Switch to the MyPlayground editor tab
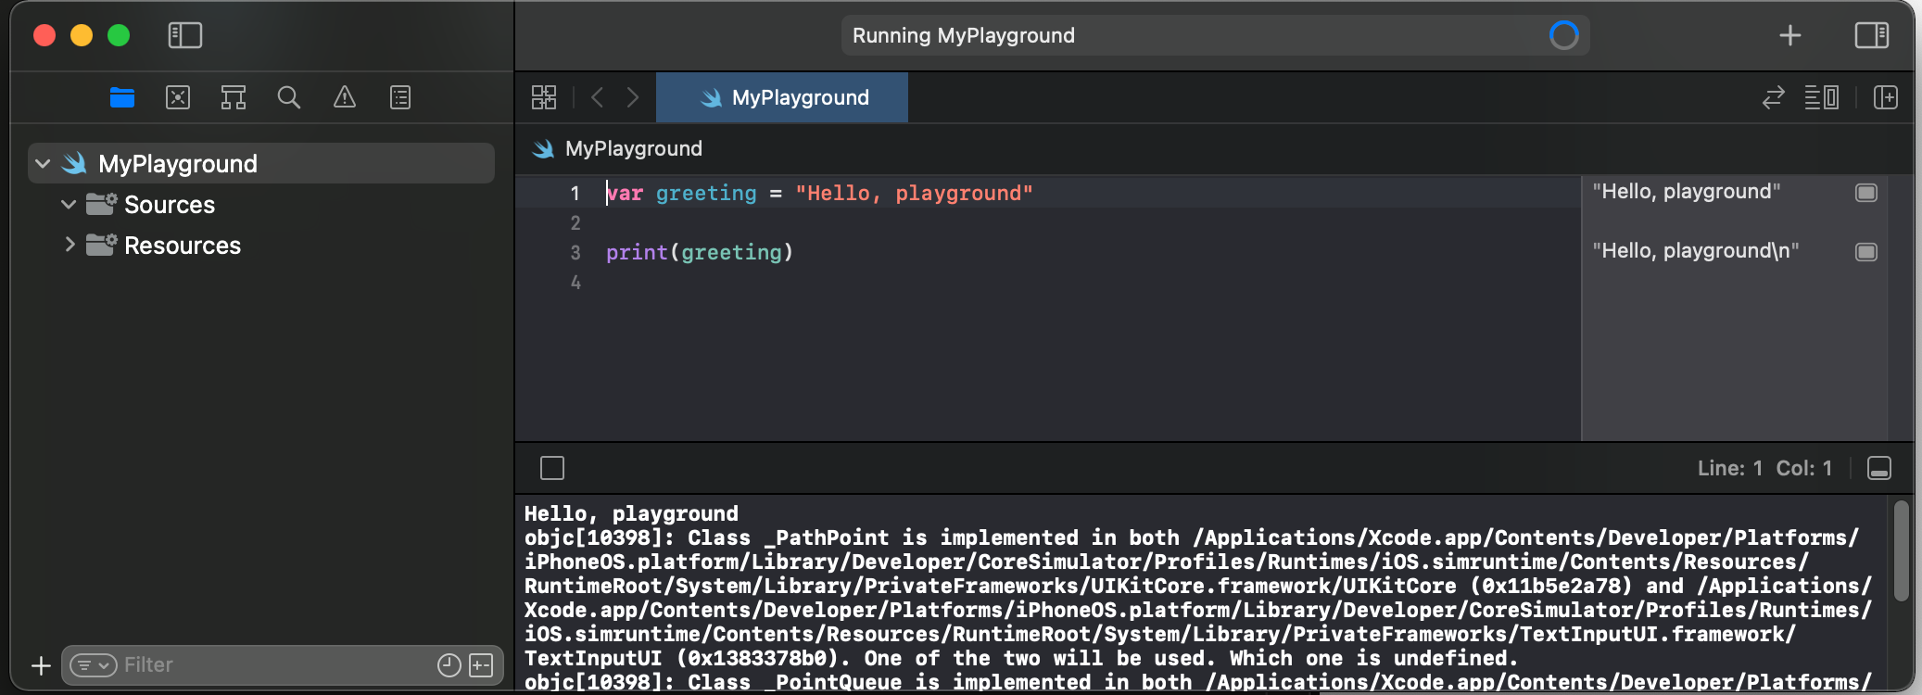Image resolution: width=1922 pixels, height=695 pixels. click(782, 97)
